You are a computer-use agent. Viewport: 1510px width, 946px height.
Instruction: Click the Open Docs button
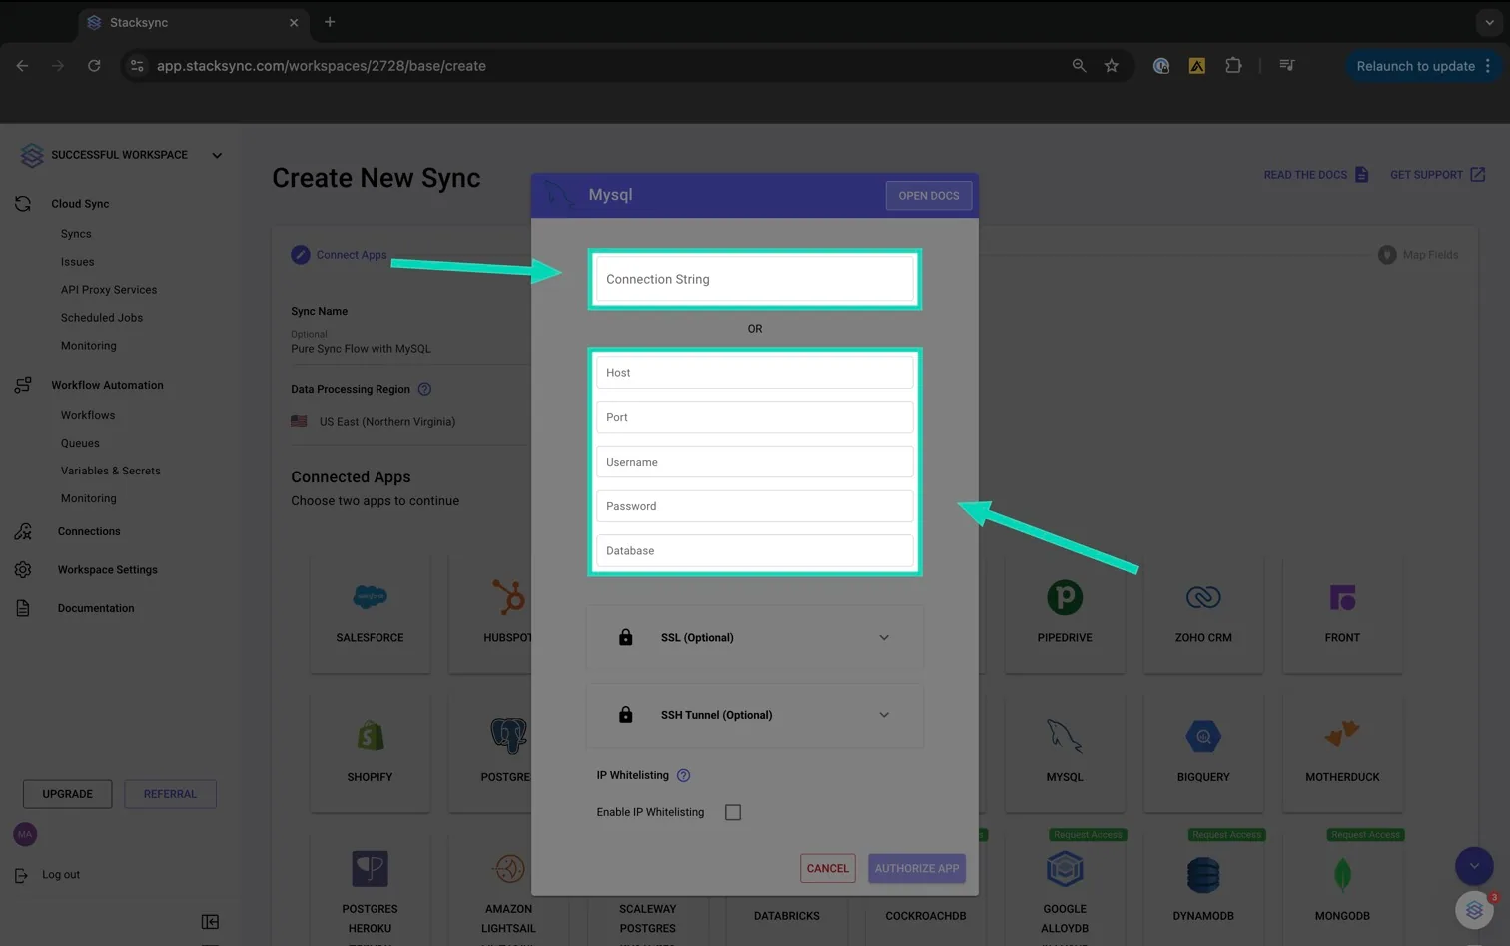click(929, 196)
